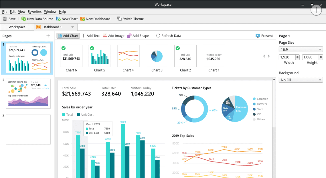Screen dimensions: 326x178
Task: Switch to the Workspace tab
Action: pyautogui.click(x=17, y=27)
